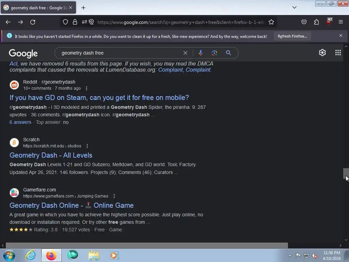Open the uBlock extension icon showing 47
The height and width of the screenshot is (262, 349).
pyautogui.click(x=329, y=21)
